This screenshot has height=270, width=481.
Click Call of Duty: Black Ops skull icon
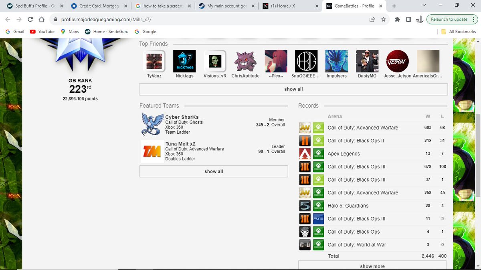[305, 232]
